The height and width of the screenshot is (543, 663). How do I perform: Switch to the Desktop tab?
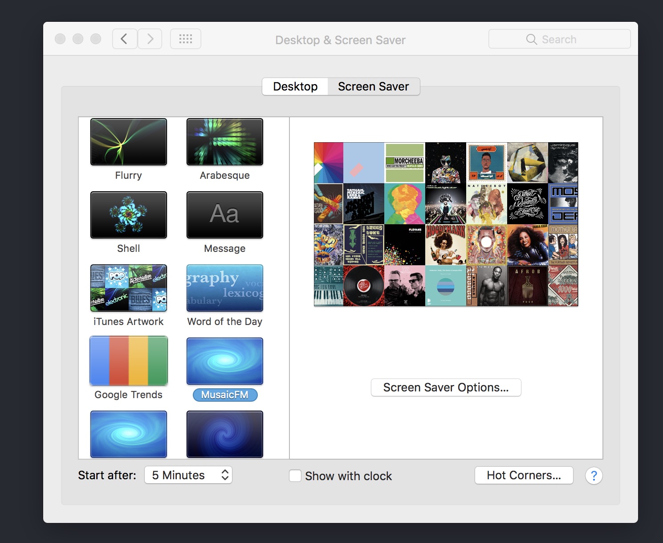point(295,86)
